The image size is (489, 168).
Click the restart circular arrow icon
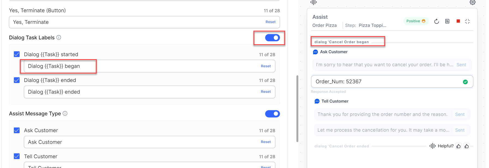[436, 21]
